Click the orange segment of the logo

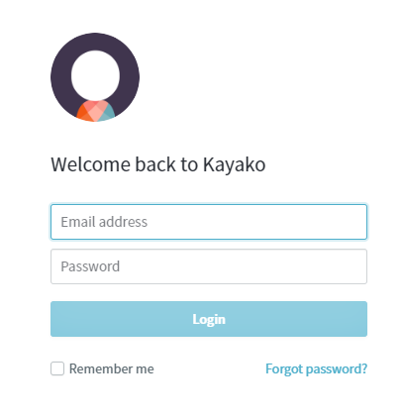(82, 114)
